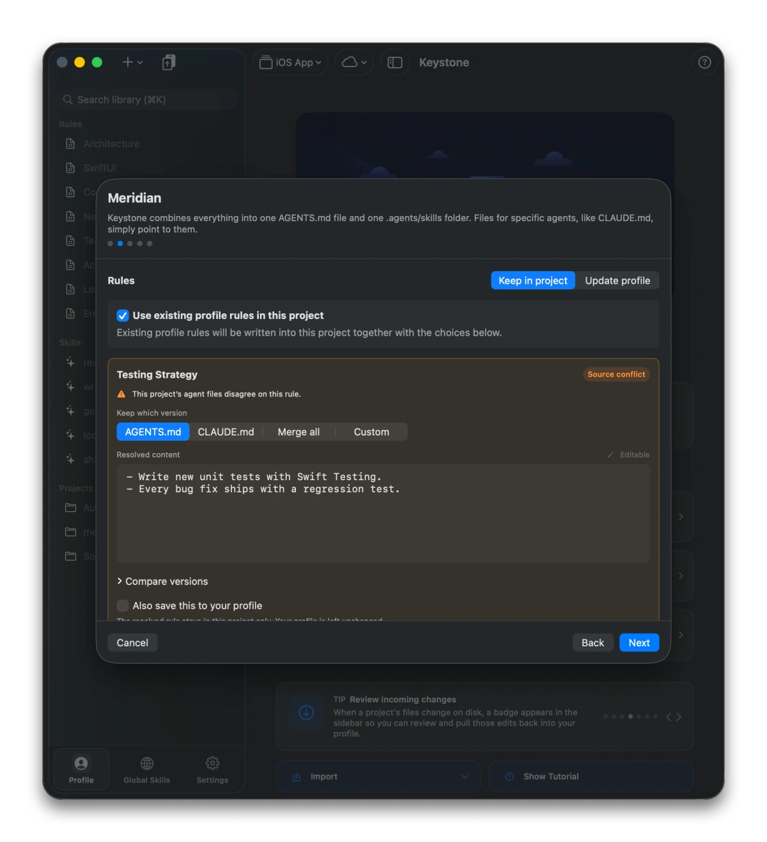Choose CLAUDE.md version
The image size is (767, 842).
226,432
